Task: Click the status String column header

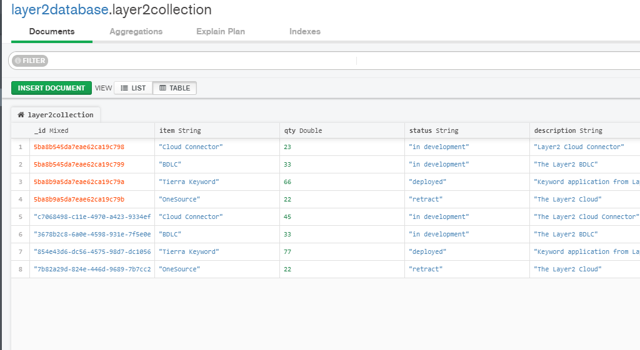Action: coord(434,130)
